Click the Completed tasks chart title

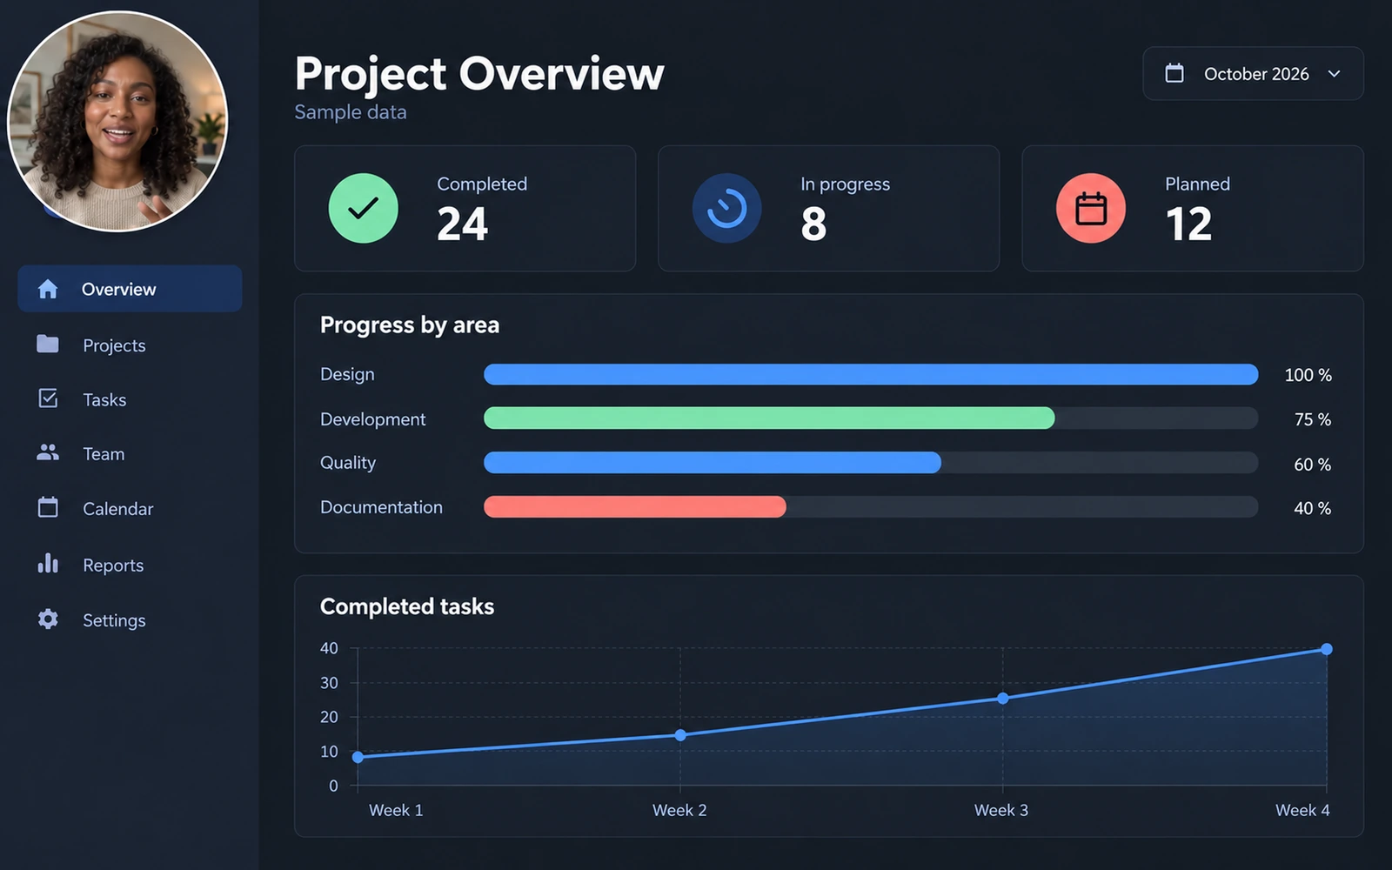pos(407,606)
